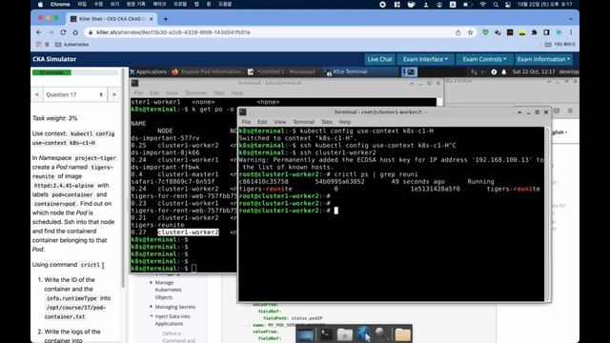
Task: Open the Xfce Applications menu
Action: point(149,71)
